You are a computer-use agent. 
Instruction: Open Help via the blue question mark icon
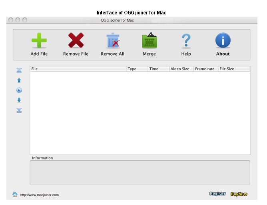[186, 40]
